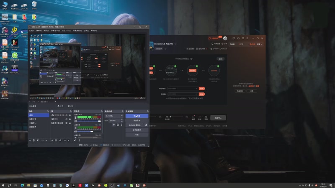Click exit button for OBS third-party mode
The image size is (335, 188).
click(221, 58)
